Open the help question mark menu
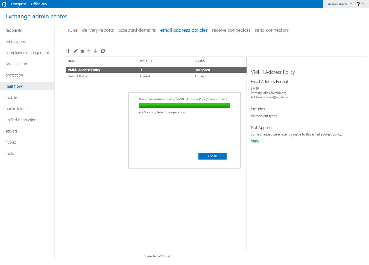 coord(358,4)
